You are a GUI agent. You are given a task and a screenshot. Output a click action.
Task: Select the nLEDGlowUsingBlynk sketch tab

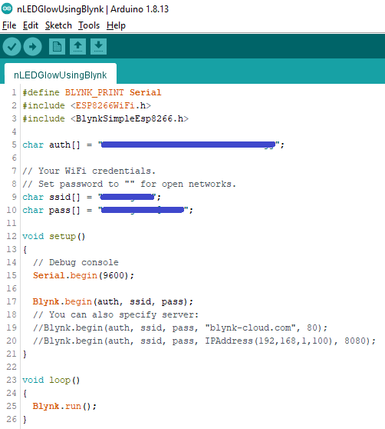click(x=61, y=75)
